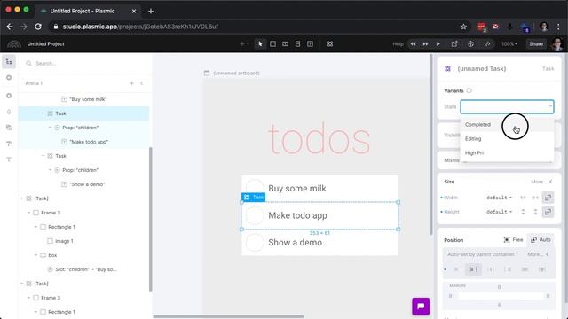Screen dimensions: 568x319
Task: Click the Variants info icon
Action: tap(469, 90)
